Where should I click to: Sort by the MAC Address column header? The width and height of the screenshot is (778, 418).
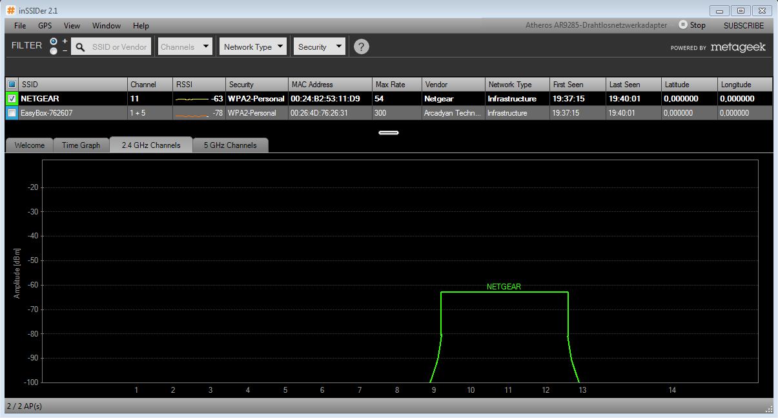[330, 85]
